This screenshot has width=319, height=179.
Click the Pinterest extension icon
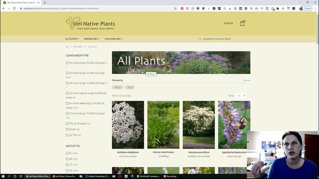(x=182, y=8)
